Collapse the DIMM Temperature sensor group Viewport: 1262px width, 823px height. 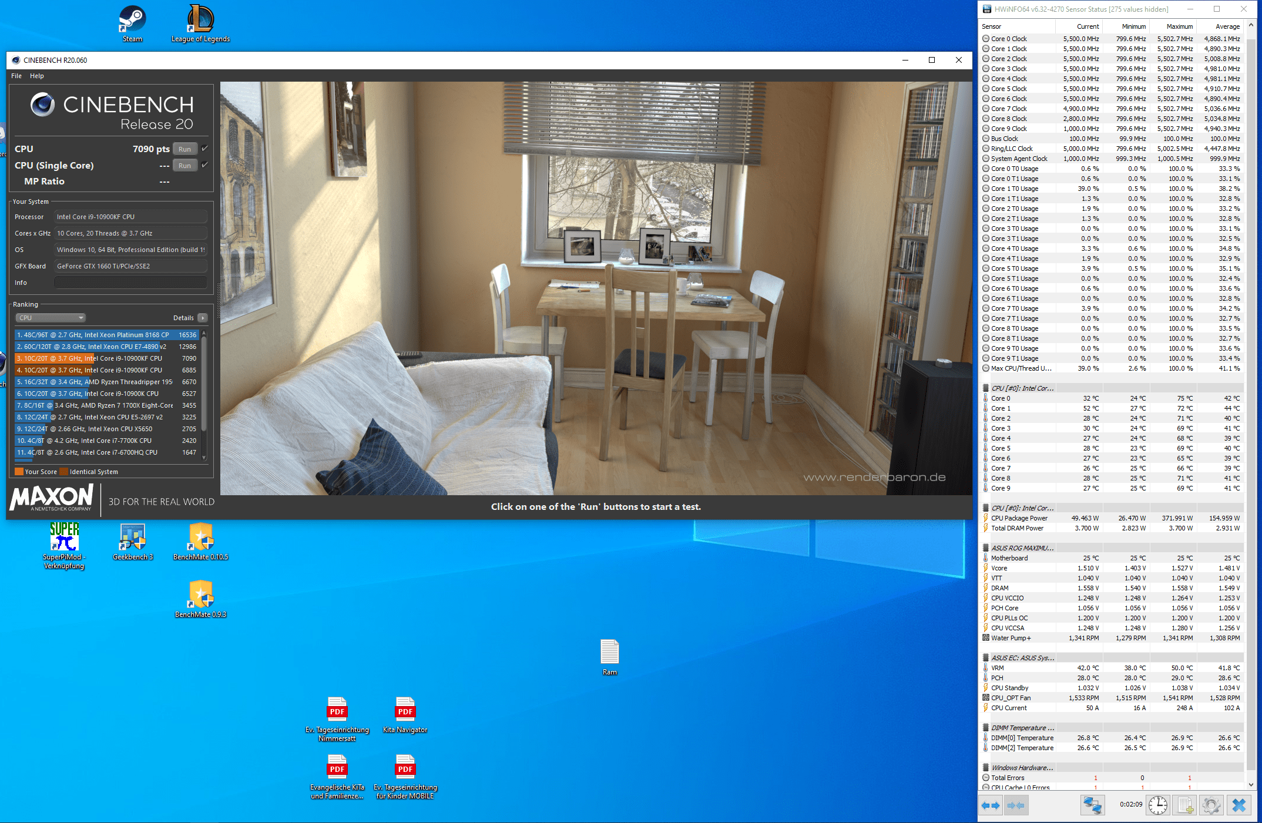point(986,728)
